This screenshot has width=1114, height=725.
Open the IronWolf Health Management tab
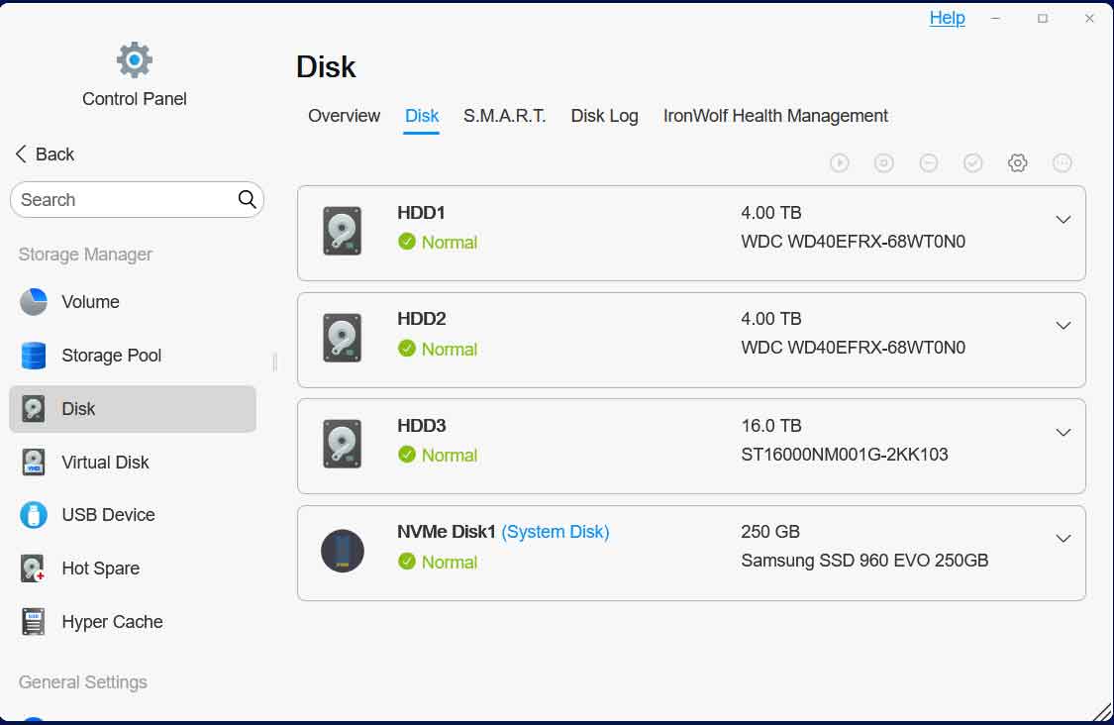(x=775, y=116)
